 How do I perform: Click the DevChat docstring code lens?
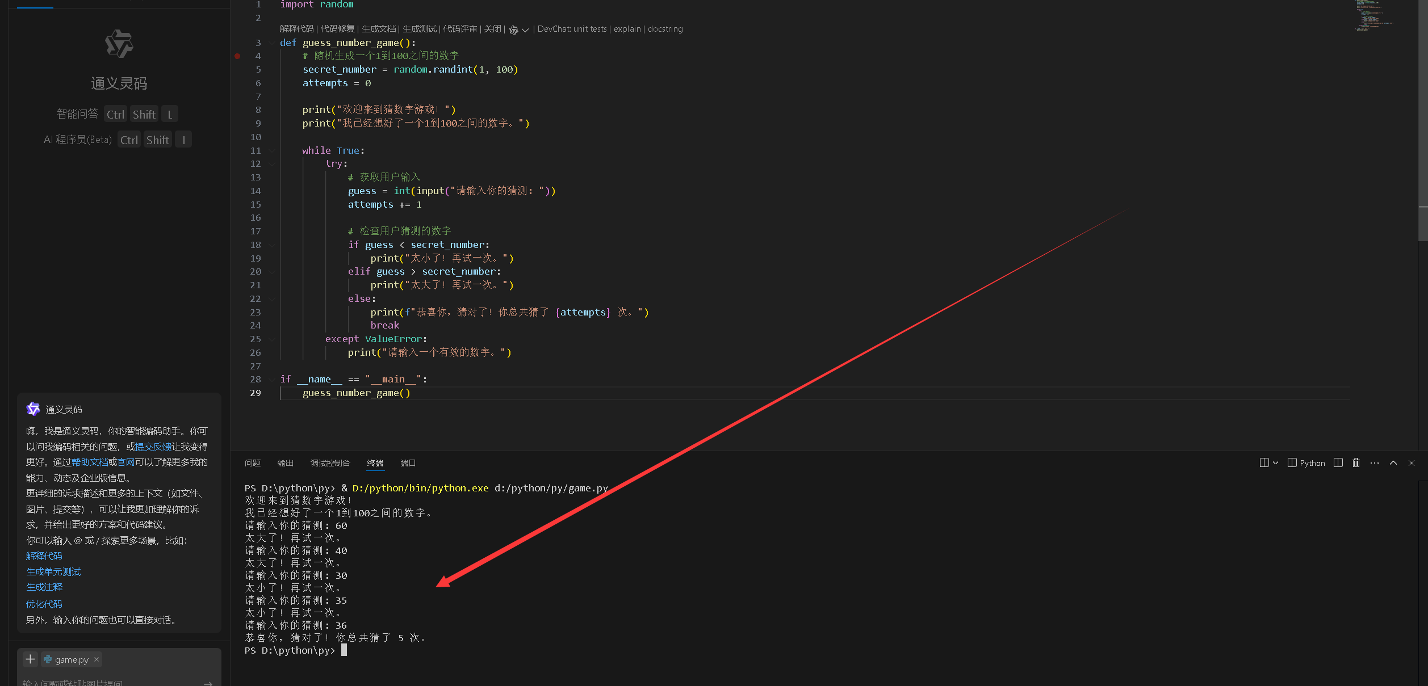[x=665, y=29]
